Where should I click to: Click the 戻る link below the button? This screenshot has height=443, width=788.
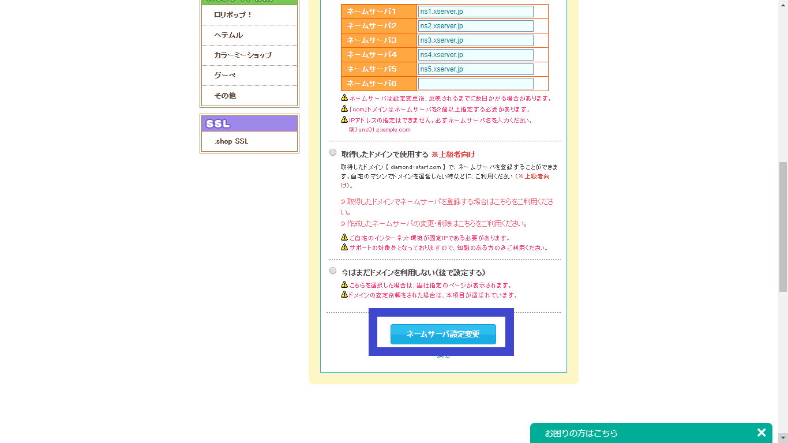(x=443, y=356)
